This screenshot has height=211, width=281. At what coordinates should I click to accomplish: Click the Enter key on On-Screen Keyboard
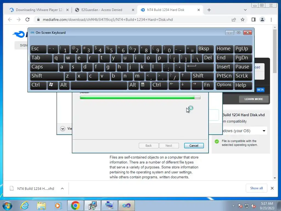click(200, 67)
